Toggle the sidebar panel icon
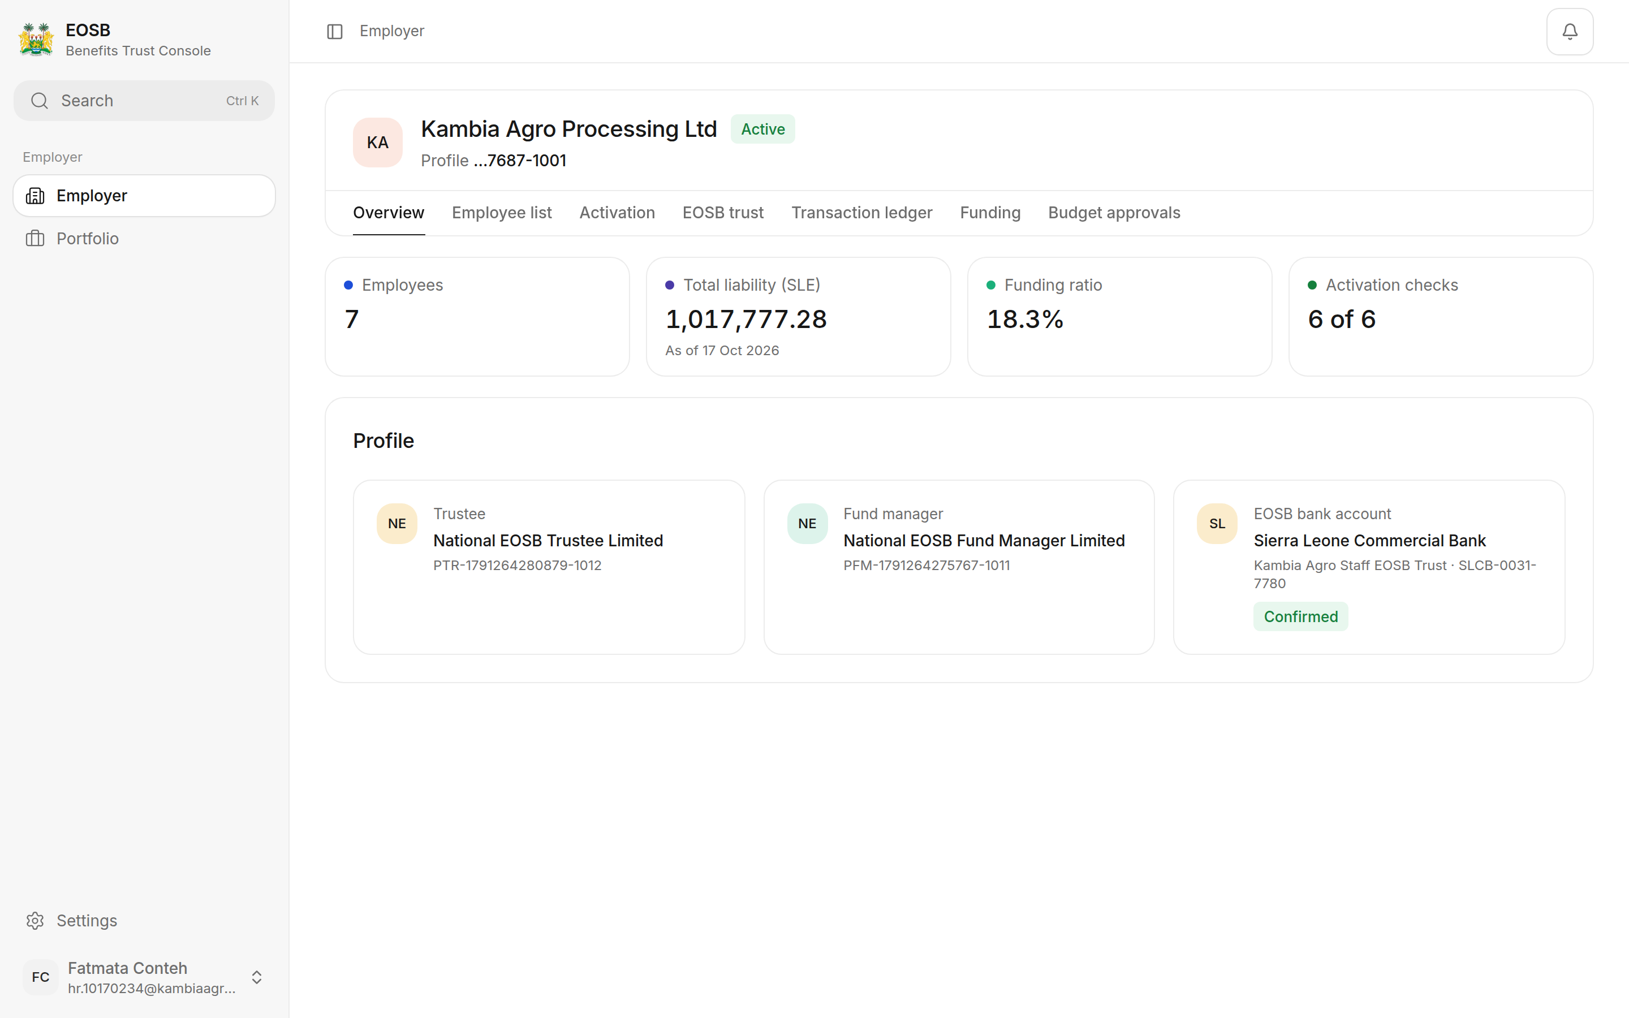 pos(334,32)
